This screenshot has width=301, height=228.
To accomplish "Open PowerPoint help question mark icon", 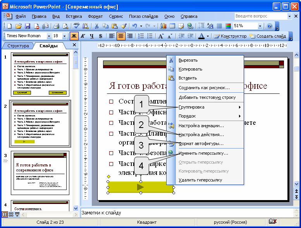I will point(270,26).
